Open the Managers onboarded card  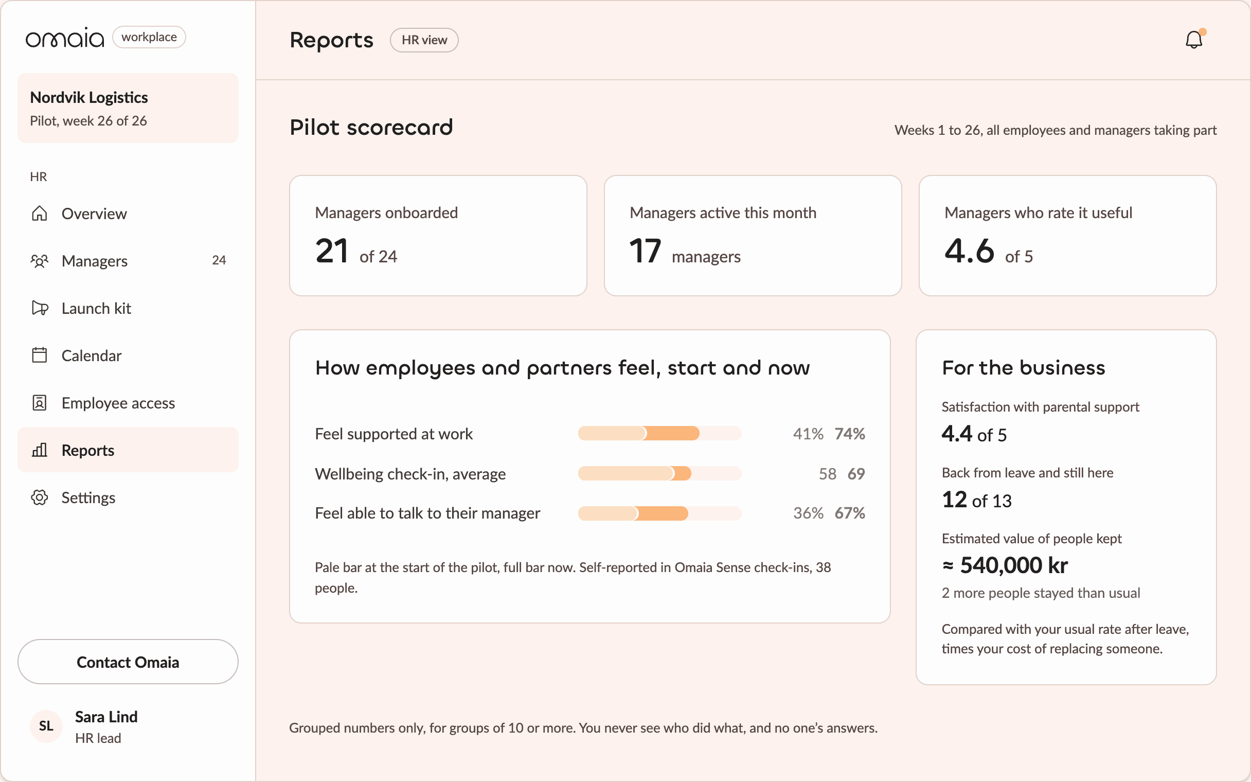tap(438, 235)
